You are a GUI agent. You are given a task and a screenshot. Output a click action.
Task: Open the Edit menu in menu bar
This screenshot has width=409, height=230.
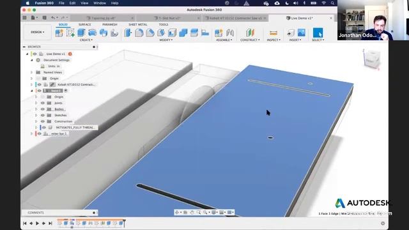(x=72, y=3)
